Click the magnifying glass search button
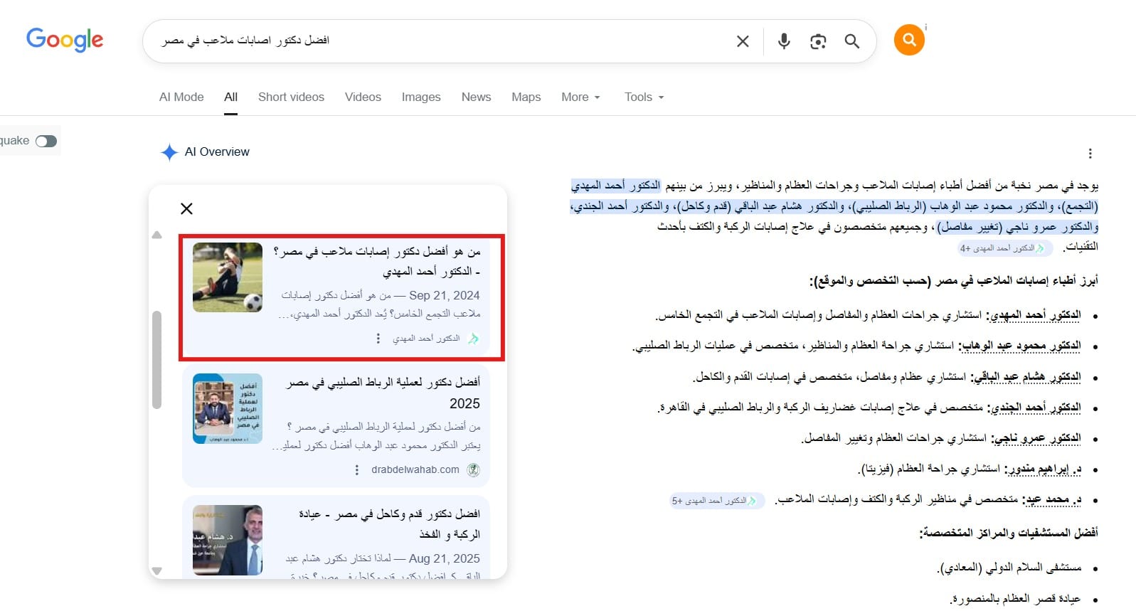Screen dimensions: 1136x611 (x=851, y=41)
